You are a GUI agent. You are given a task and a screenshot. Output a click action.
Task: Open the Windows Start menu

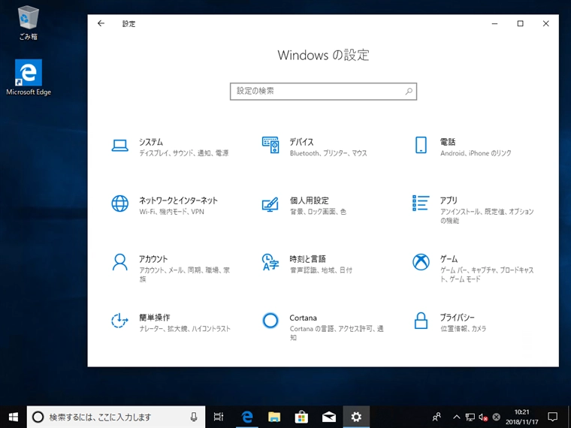click(13, 417)
